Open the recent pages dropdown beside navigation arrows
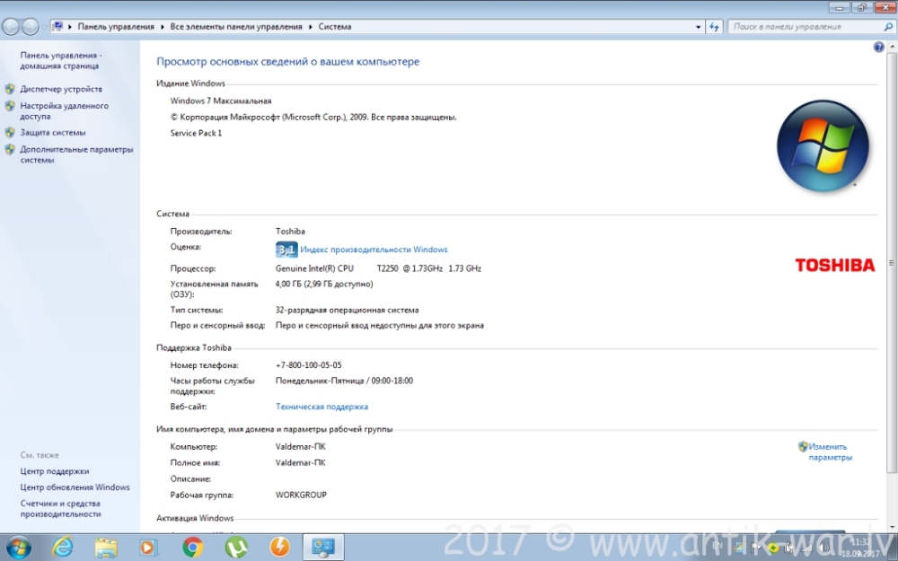This screenshot has width=898, height=561. (44, 27)
